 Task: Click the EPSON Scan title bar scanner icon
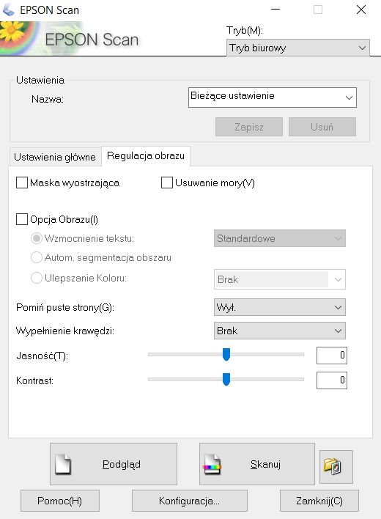click(x=9, y=10)
